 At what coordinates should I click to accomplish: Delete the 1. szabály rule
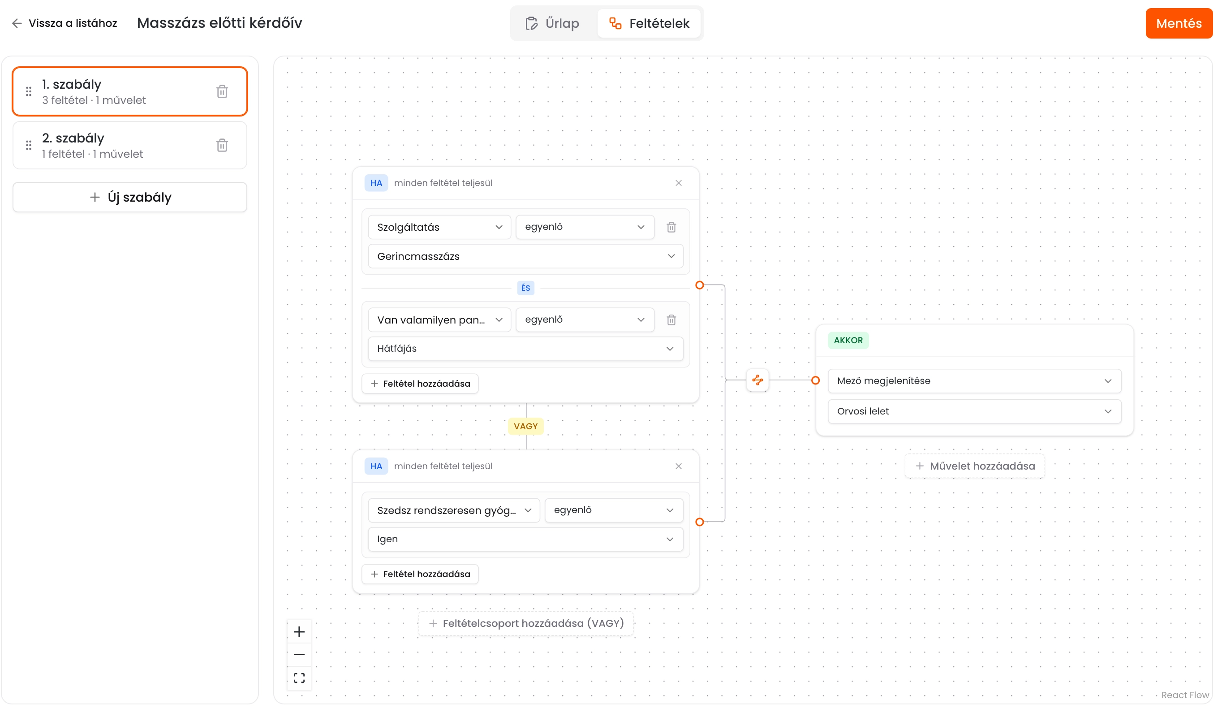pos(222,91)
